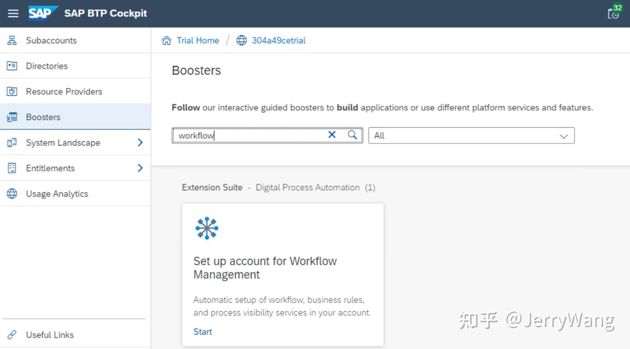Image resolution: width=630 pixels, height=349 pixels.
Task: Navigate to Trial Home breadcrumb
Action: 198,40
